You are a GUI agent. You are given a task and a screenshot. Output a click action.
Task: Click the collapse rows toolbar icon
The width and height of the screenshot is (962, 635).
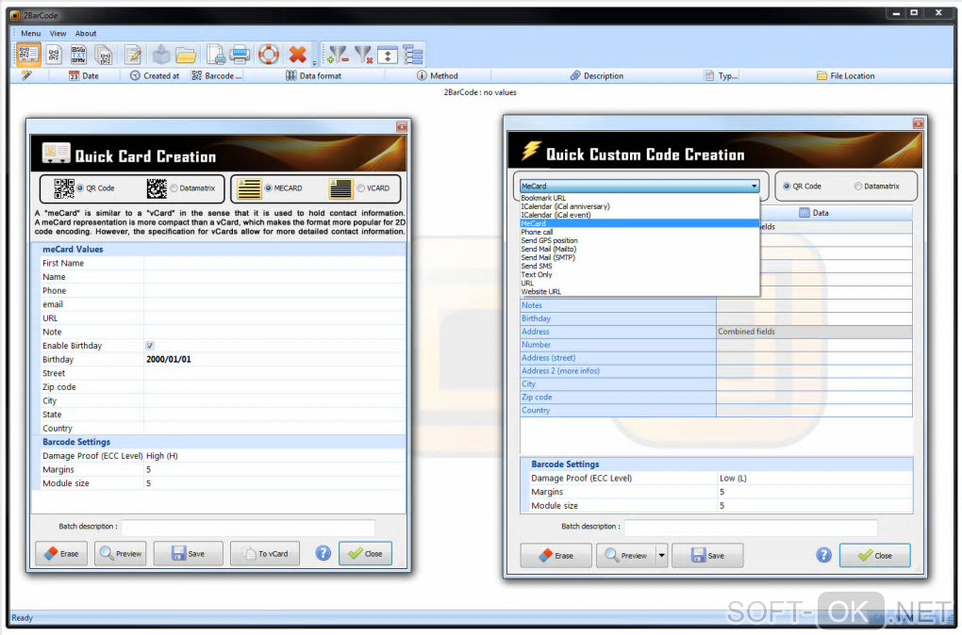(388, 56)
